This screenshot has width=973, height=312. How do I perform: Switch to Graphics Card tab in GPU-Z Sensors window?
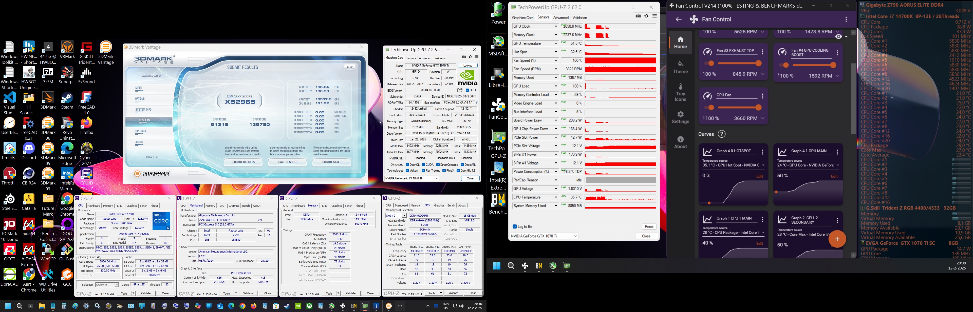[523, 18]
